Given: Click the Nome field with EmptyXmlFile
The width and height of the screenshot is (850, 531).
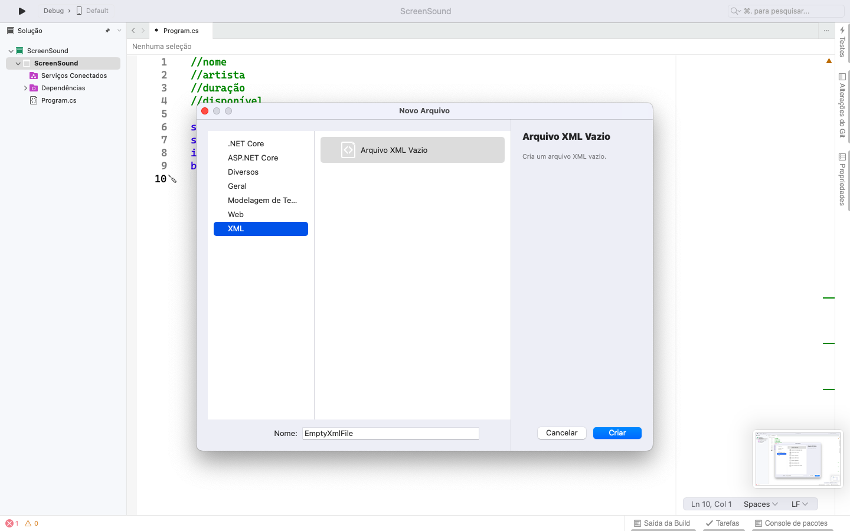Looking at the screenshot, I should (x=391, y=433).
